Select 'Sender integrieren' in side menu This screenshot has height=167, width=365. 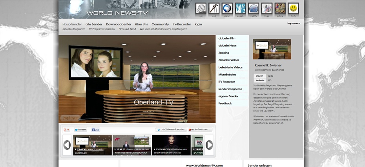pyautogui.click(x=230, y=89)
